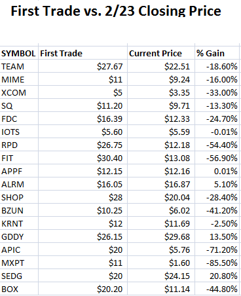The width and height of the screenshot is (241, 296).
Task: Select the FIT symbol cell
Action: [x=19, y=158]
